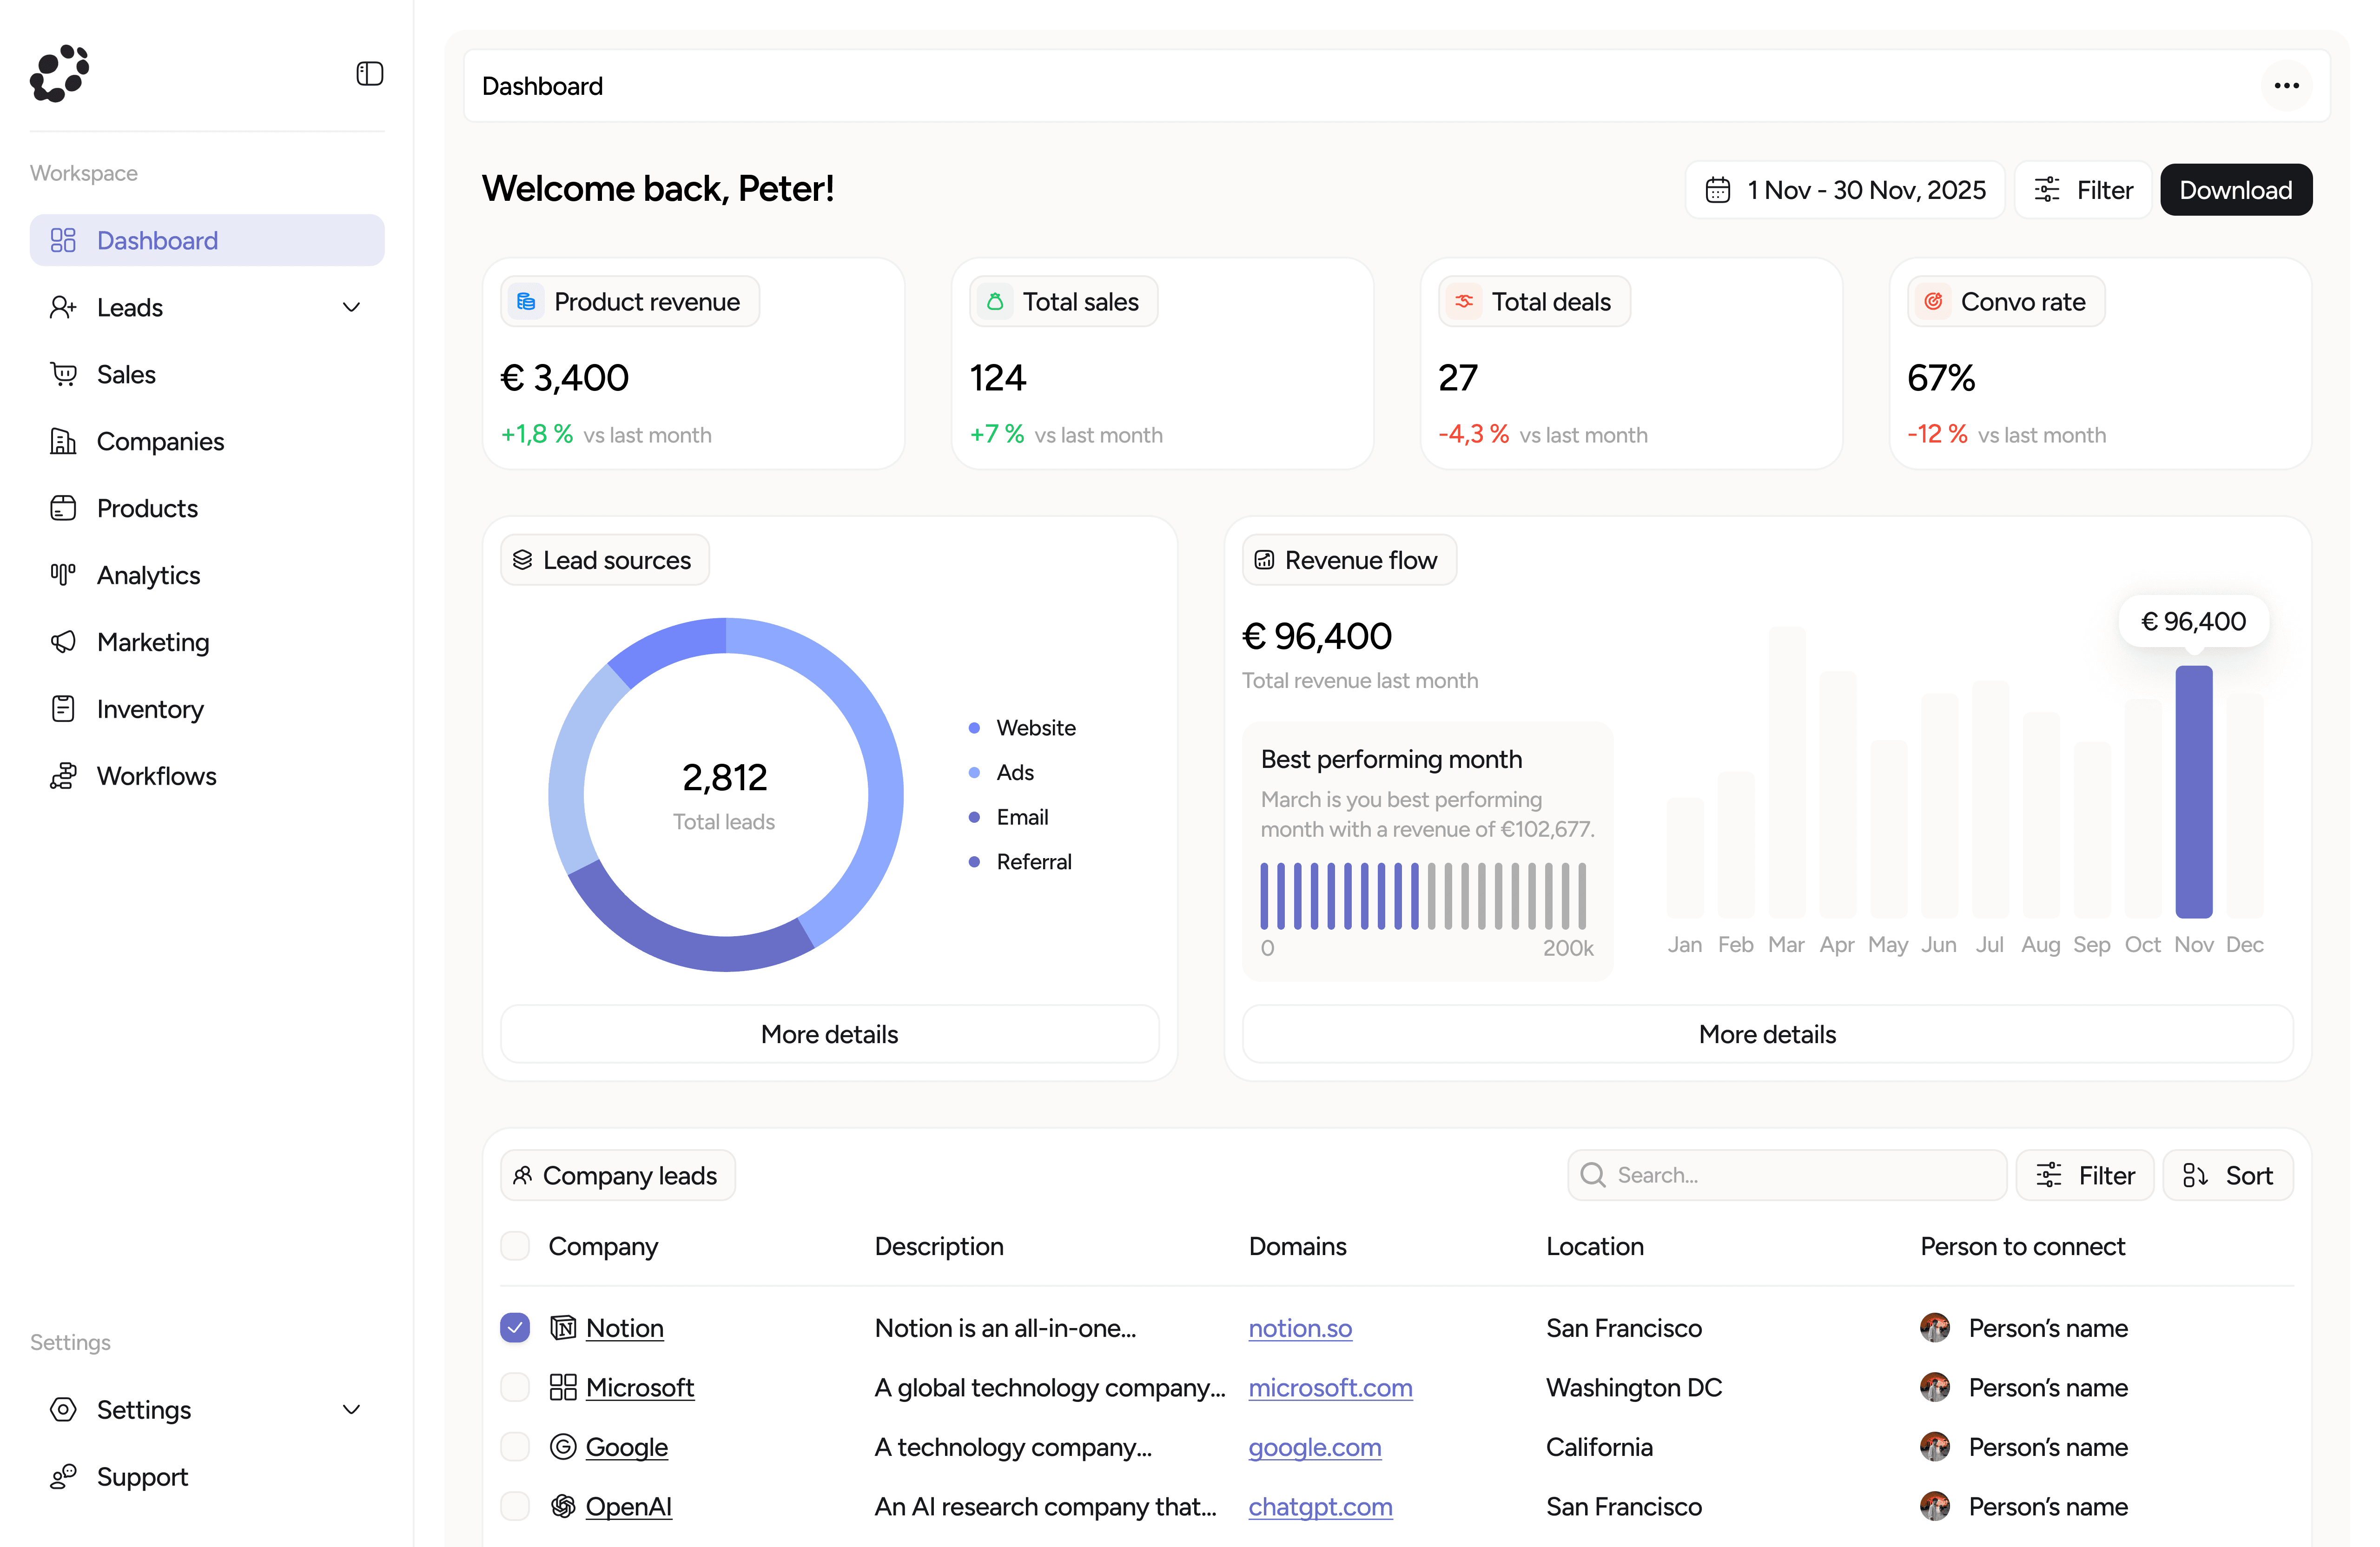Click the Notion company logo icon
This screenshot has width=2380, height=1547.
[x=563, y=1328]
